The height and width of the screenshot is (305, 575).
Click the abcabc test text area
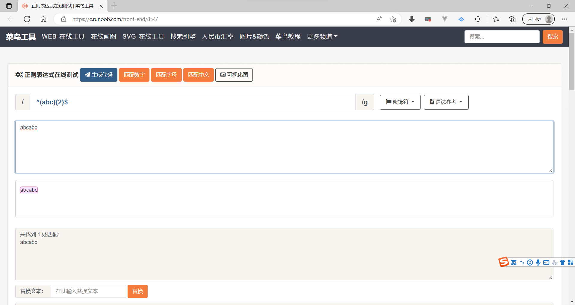coord(284,147)
